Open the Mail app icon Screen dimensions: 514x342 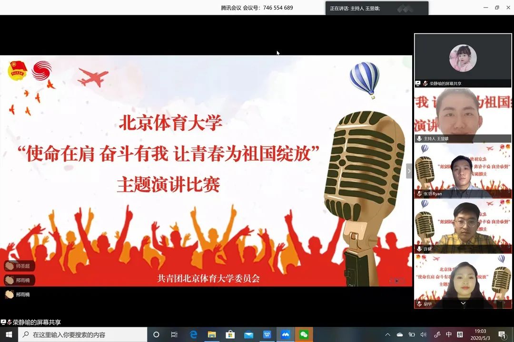248,334
